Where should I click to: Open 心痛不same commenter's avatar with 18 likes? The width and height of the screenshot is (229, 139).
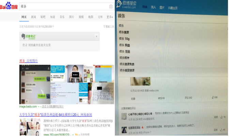coord(124,117)
